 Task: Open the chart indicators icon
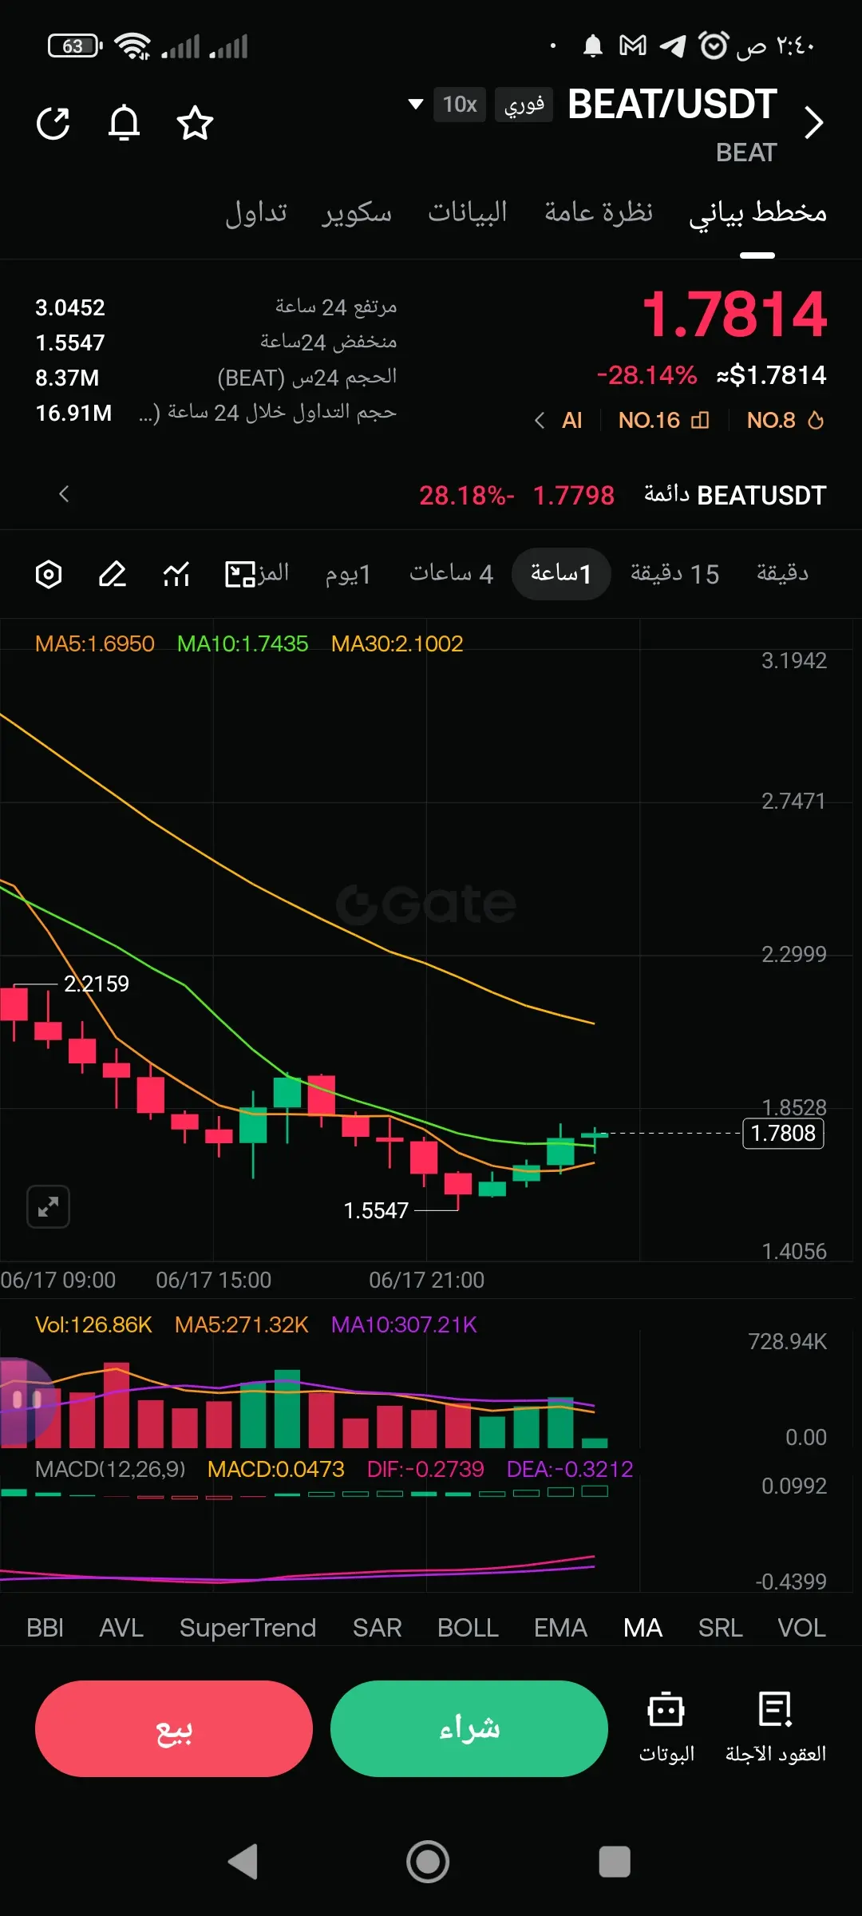[176, 574]
